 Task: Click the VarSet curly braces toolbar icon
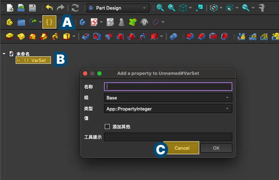coord(49,22)
